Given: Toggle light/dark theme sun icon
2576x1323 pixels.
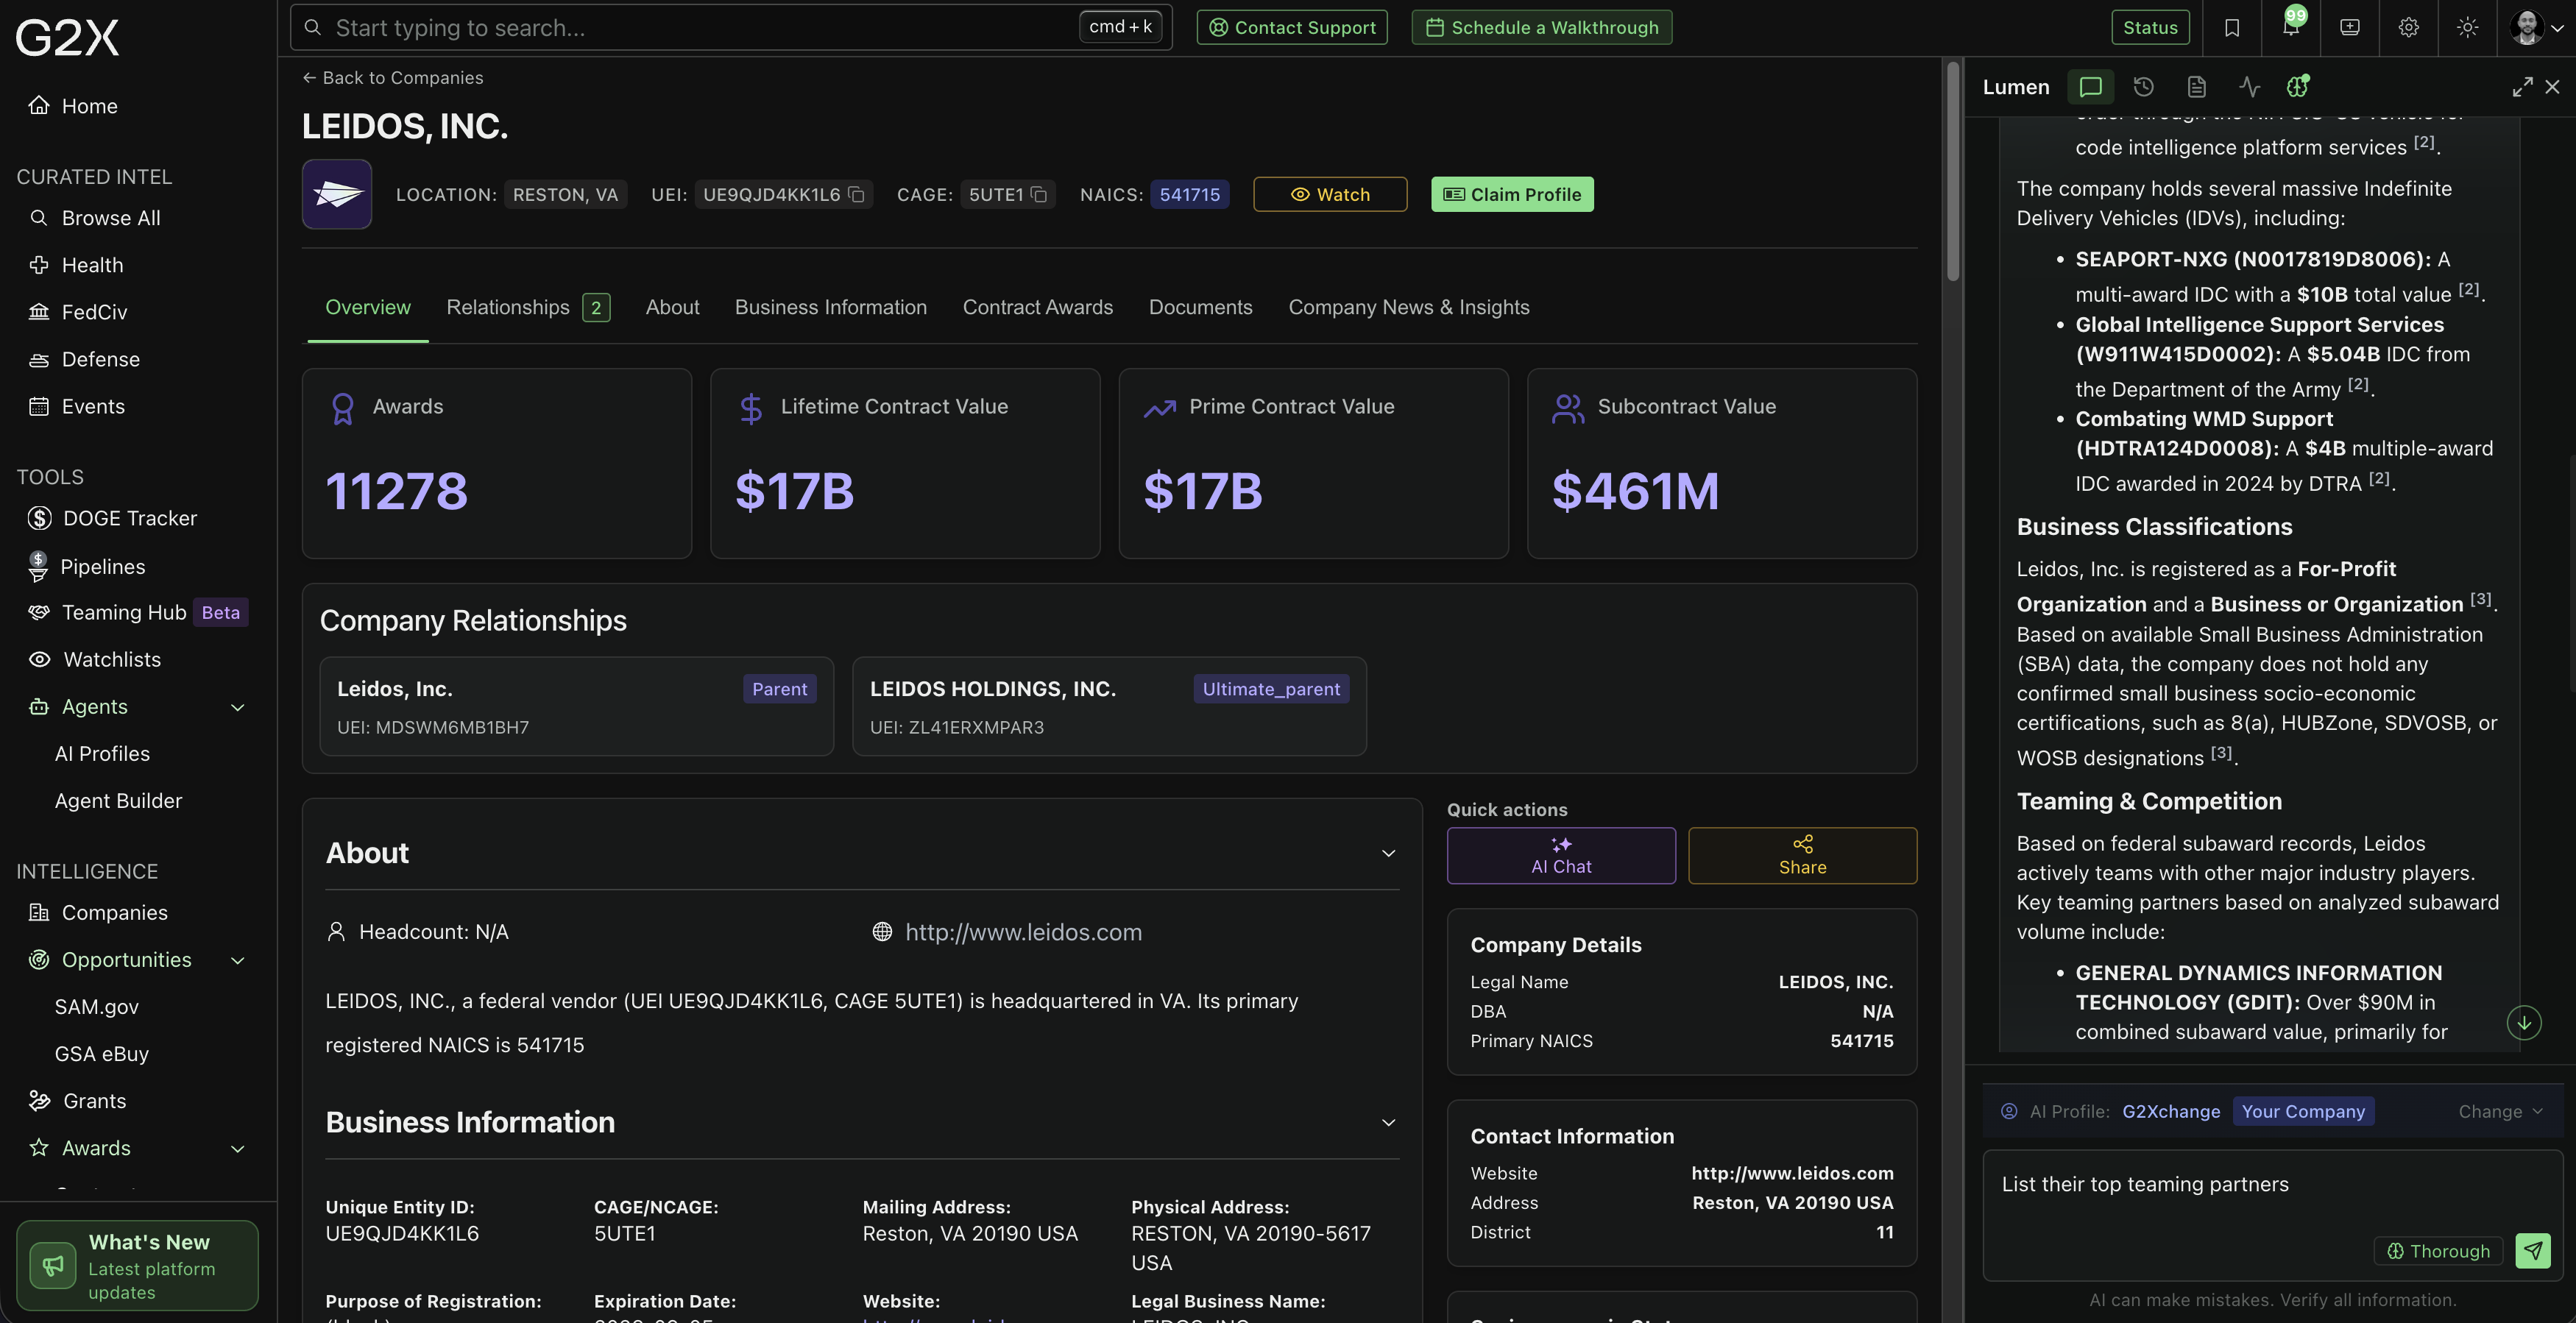Looking at the screenshot, I should 2468,28.
